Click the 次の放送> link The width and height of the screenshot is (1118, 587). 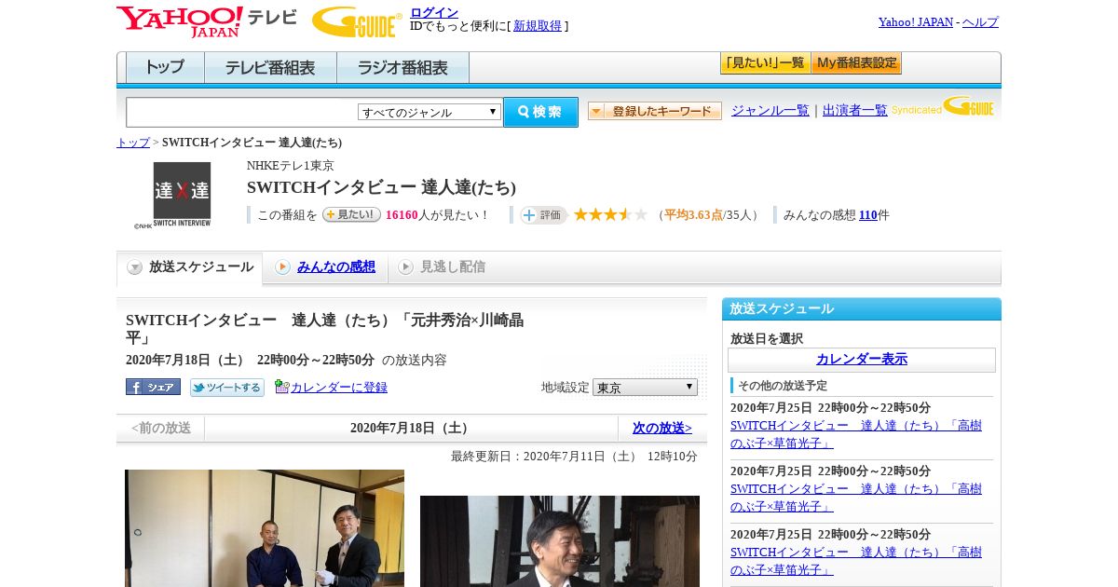point(662,428)
